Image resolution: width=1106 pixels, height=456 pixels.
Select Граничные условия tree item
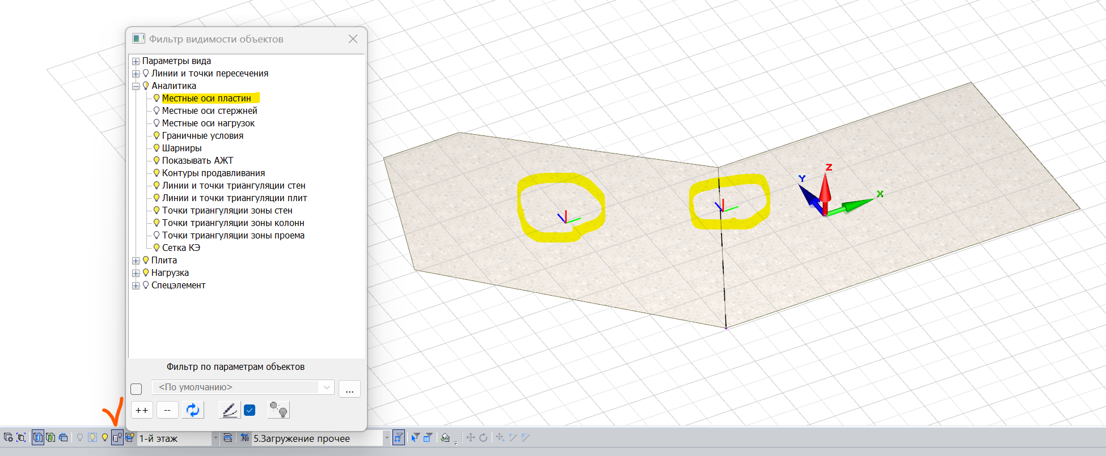coord(202,136)
